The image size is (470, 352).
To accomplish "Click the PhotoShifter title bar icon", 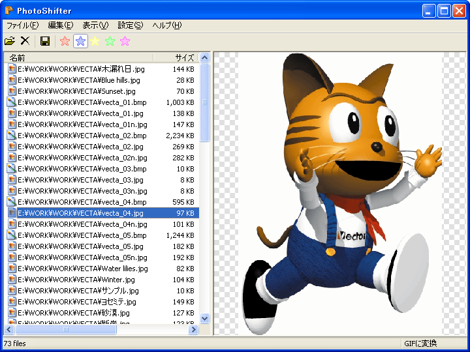I will coord(9,11).
